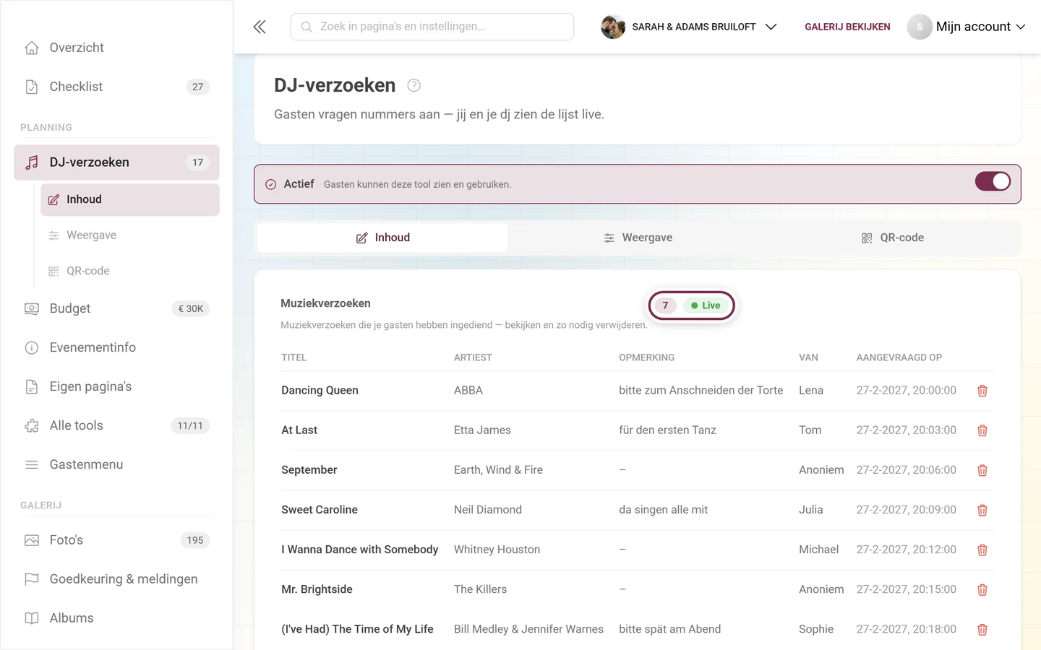The image size is (1041, 650).
Task: Select DJ-verzoeken in the sidebar
Action: [116, 162]
